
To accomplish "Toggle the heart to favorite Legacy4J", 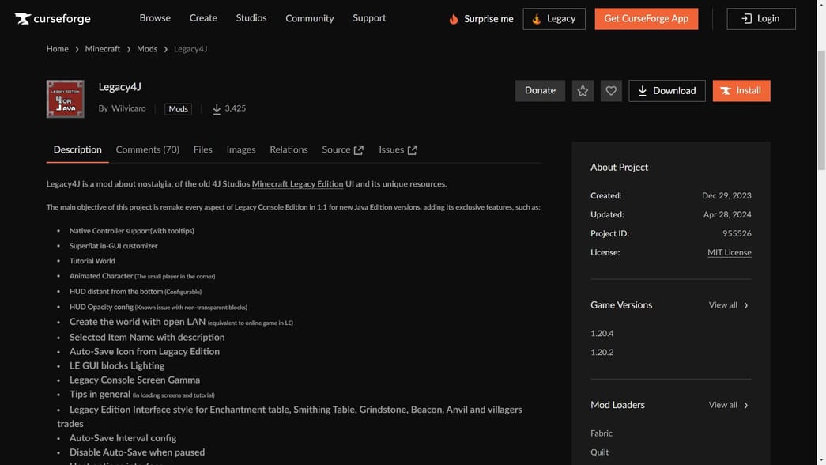I will coord(610,90).
